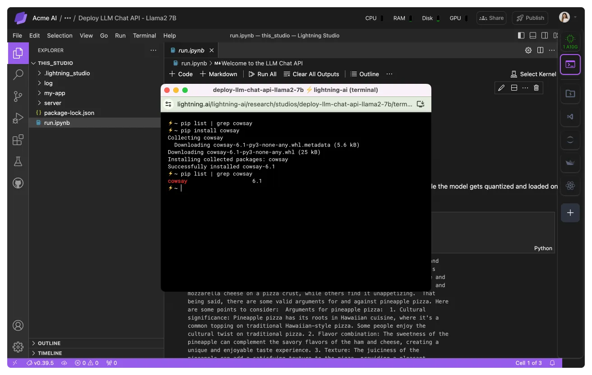Collapse the THIS_STUDIO folder section
The height and width of the screenshot is (375, 592).
tap(96, 63)
